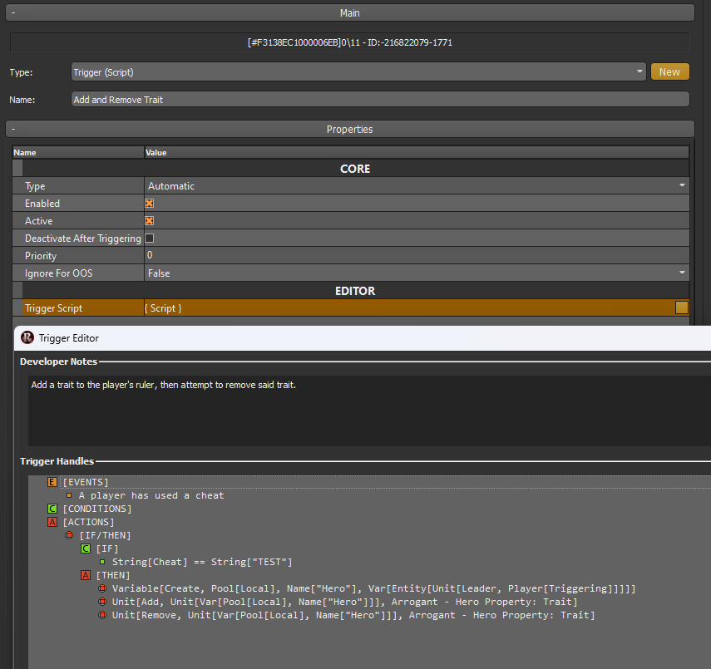The image size is (711, 669).
Task: Click the action icon before Unit[Remove] line
Action: click(102, 615)
